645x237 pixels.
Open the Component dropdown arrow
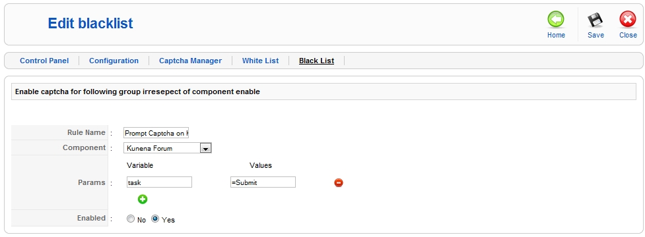click(x=205, y=148)
